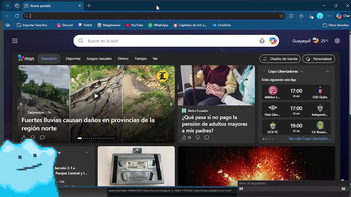The image size is (351, 197).
Task: Open Copa Libertadores card options menu
Action: [x=327, y=71]
